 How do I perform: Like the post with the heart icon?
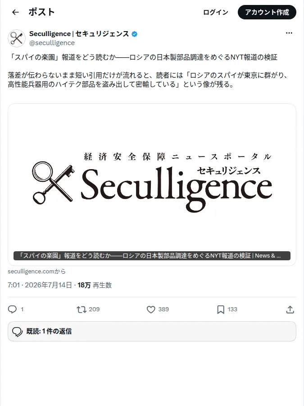pyautogui.click(x=151, y=309)
